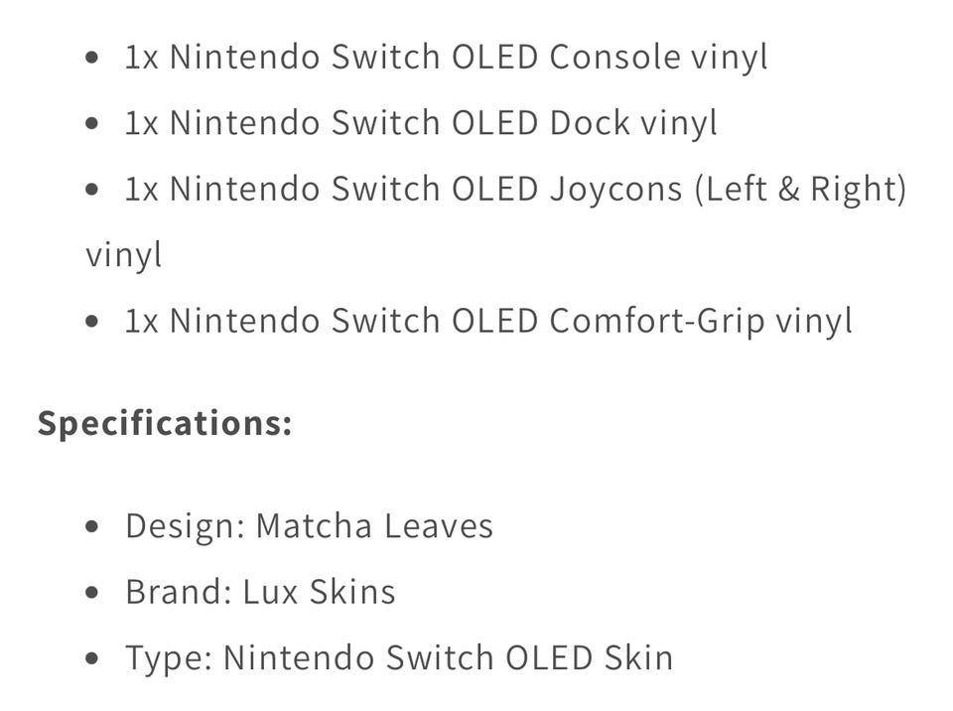Click the Comfort-Grip vinyl list item
Viewport: 953px width, 711px height.
coord(488,321)
